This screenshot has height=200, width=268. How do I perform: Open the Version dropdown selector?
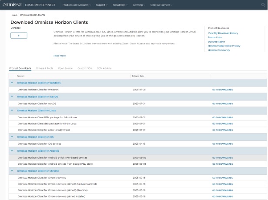(x=19, y=36)
